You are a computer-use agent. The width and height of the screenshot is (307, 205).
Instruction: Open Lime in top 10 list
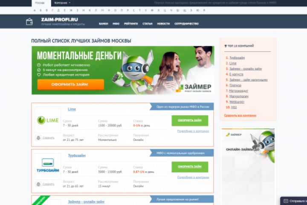point(233,63)
